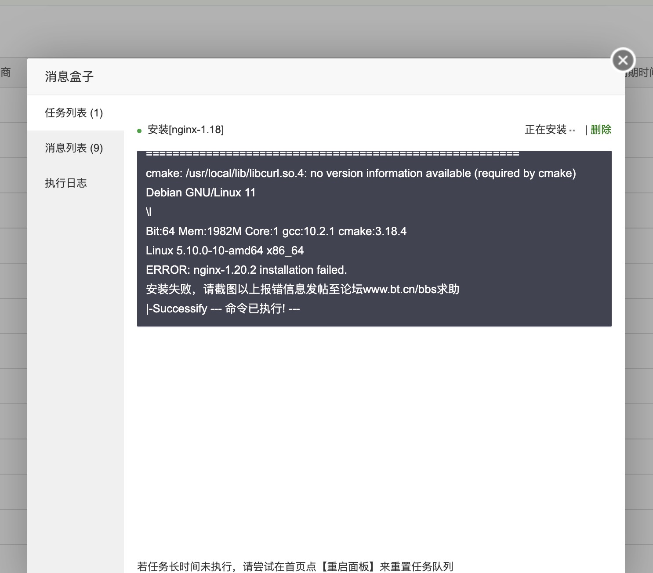Click the 重启面板 hint at the bottom
653x573 pixels.
coord(295,566)
